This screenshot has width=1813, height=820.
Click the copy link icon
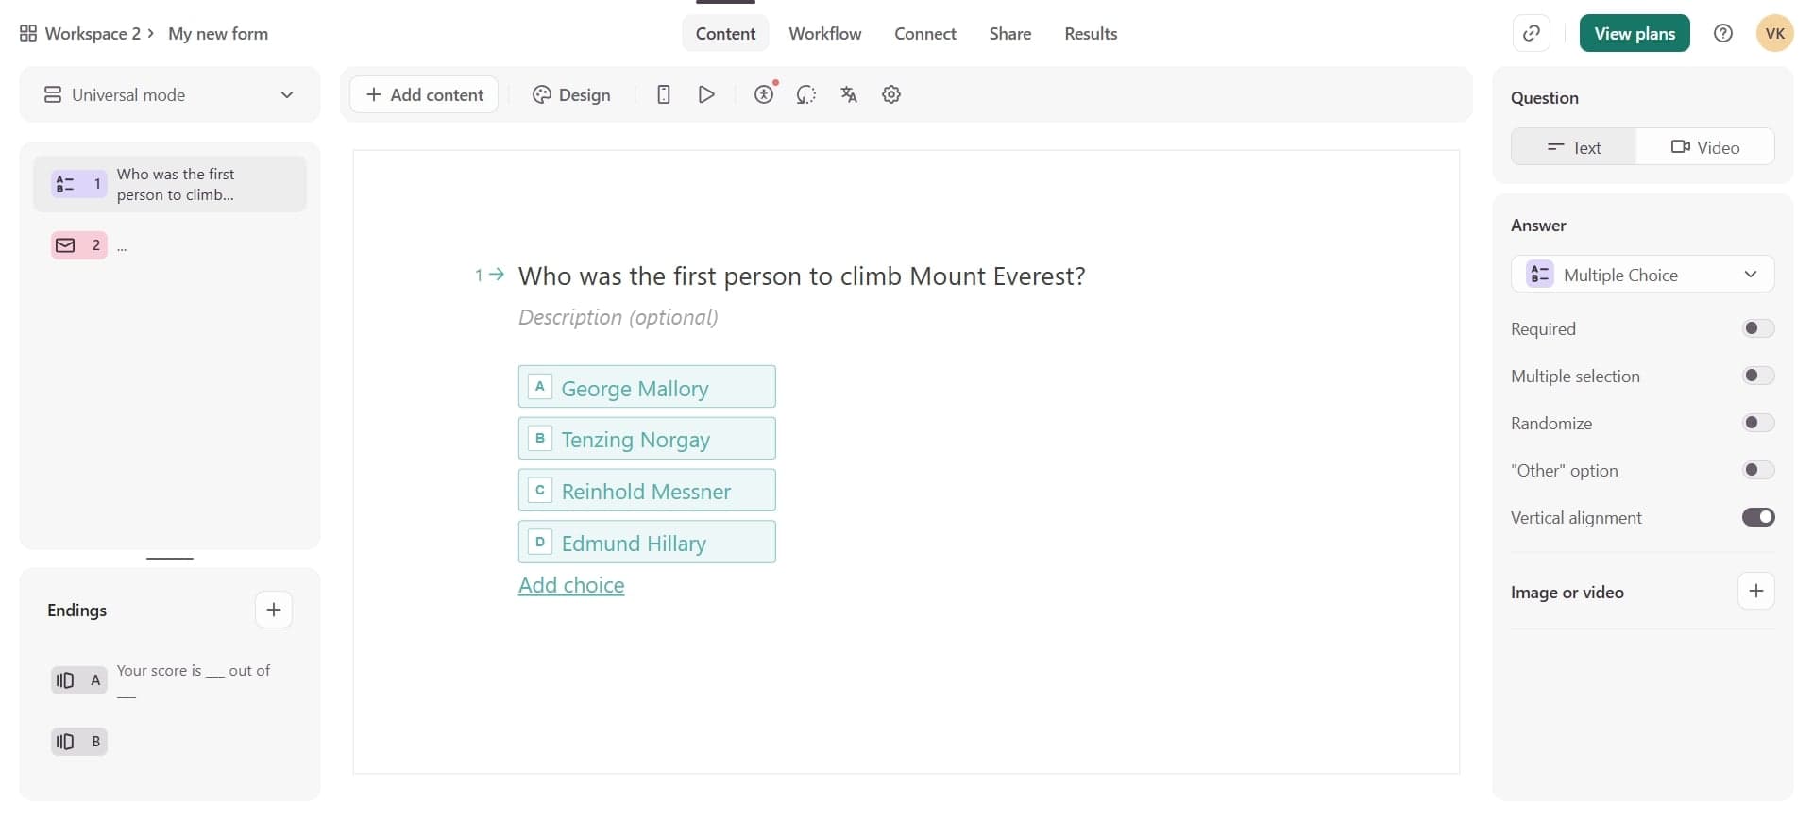pos(1532,34)
